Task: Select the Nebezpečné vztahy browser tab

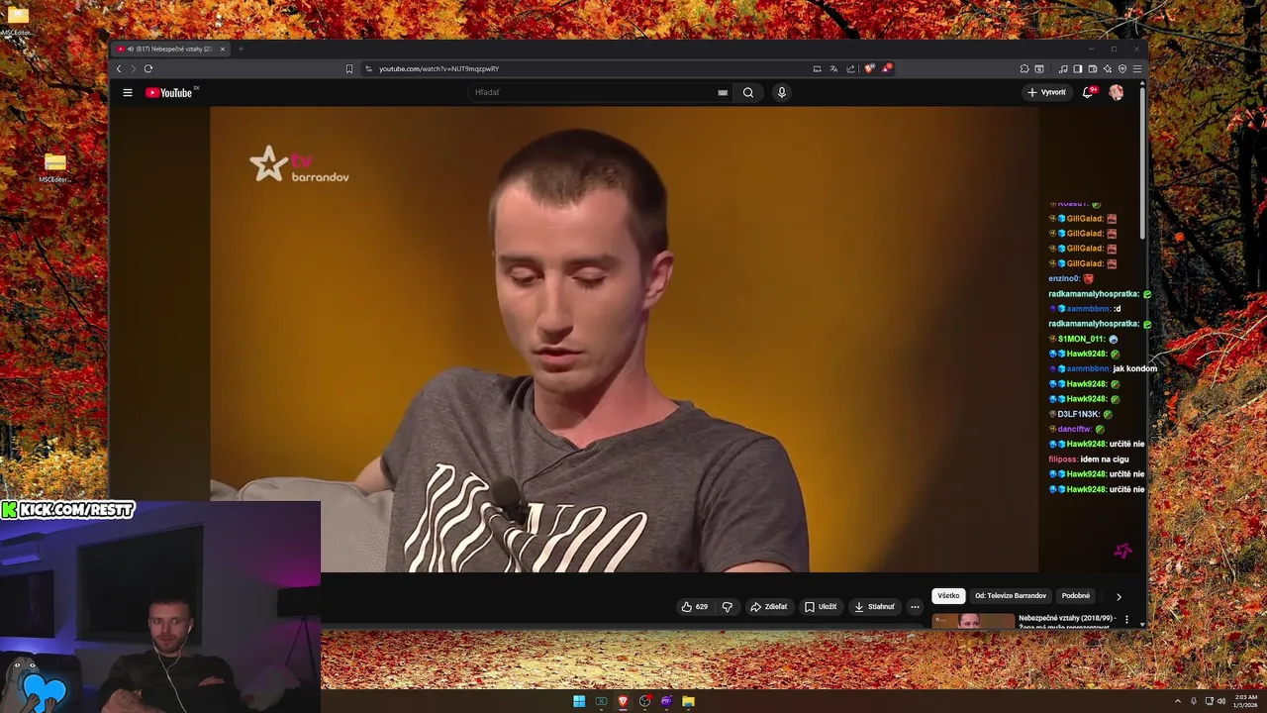Action: 170,49
